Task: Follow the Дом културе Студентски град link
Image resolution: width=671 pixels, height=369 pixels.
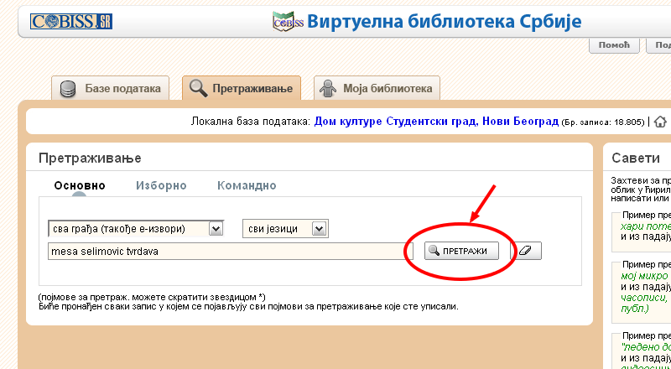Action: click(x=435, y=122)
